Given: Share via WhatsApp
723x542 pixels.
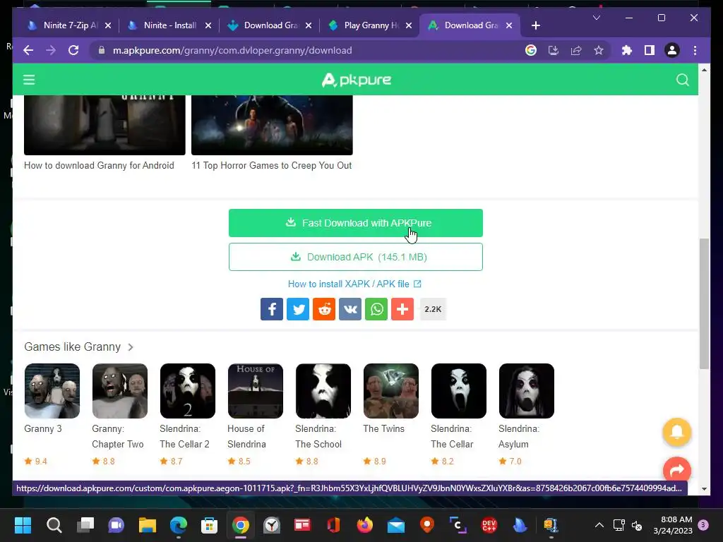Looking at the screenshot, I should 376,309.
